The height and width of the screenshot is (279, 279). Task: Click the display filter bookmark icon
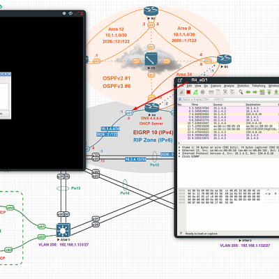click(180, 100)
